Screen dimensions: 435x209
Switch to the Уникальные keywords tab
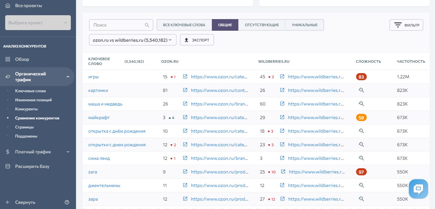[x=304, y=25]
